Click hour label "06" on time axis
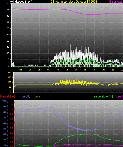Image resolution: width=123 pixels, height=147 pixels. pos(39,70)
